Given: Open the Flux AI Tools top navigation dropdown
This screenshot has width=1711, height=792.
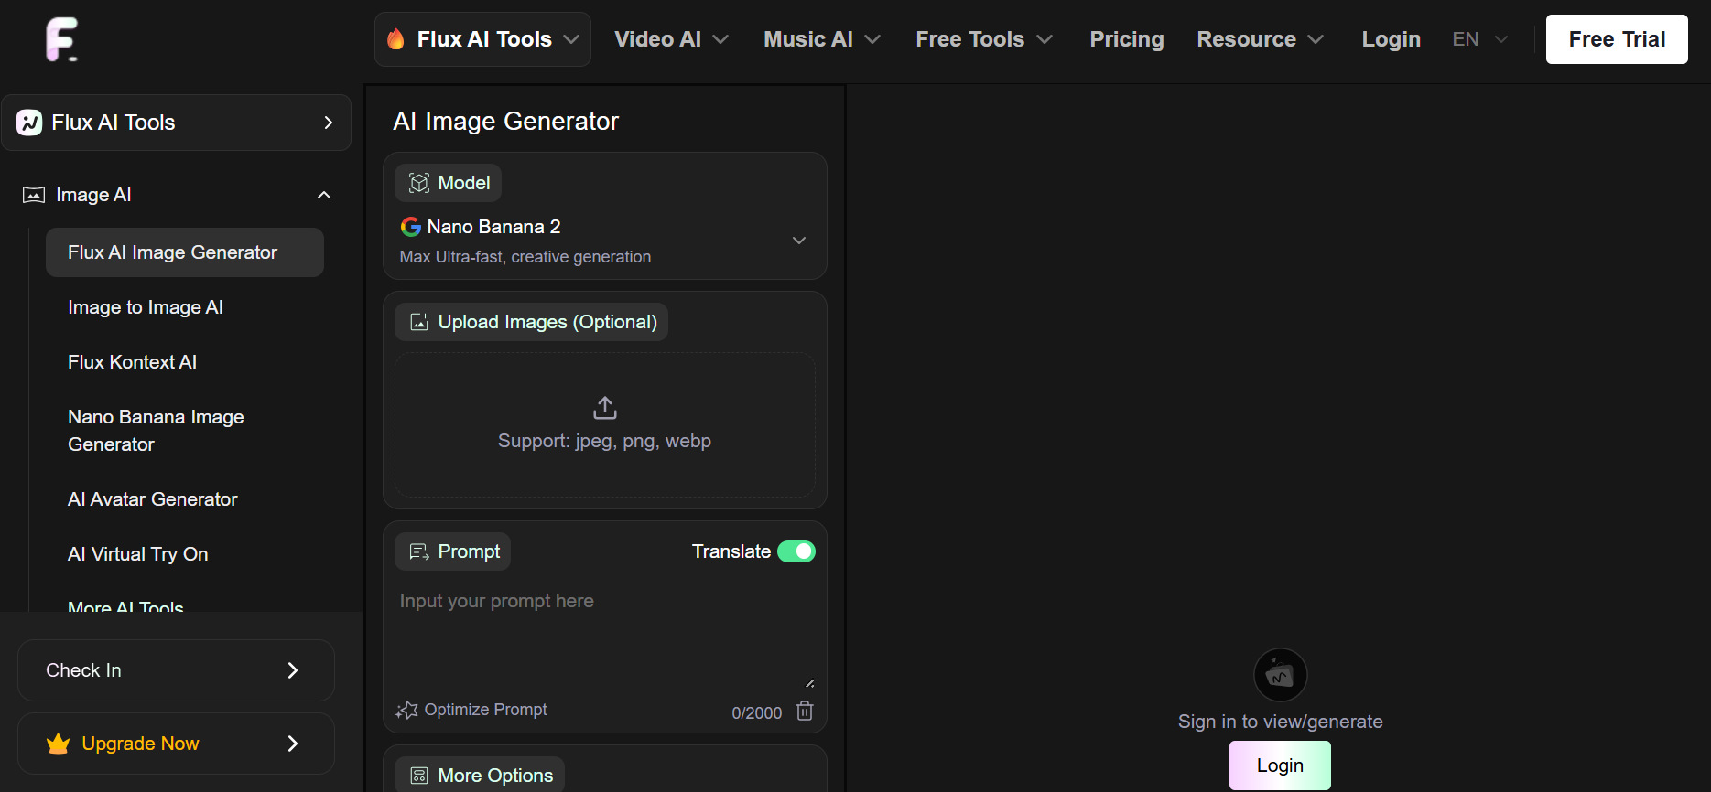Looking at the screenshot, I should [x=482, y=39].
